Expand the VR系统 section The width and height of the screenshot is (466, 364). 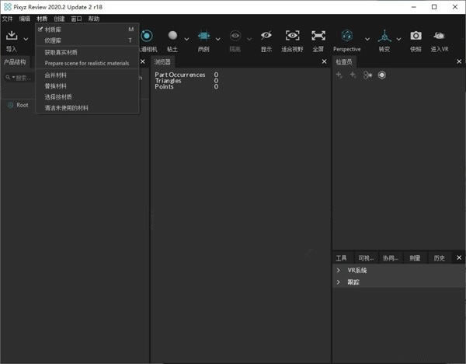click(x=339, y=270)
